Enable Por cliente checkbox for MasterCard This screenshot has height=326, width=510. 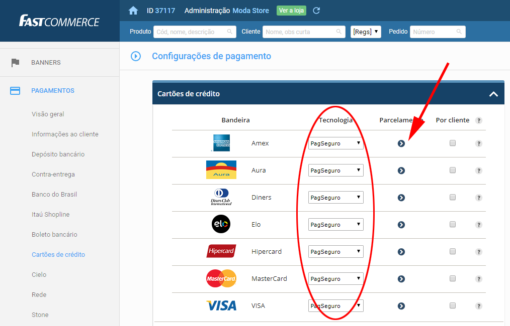[453, 278]
